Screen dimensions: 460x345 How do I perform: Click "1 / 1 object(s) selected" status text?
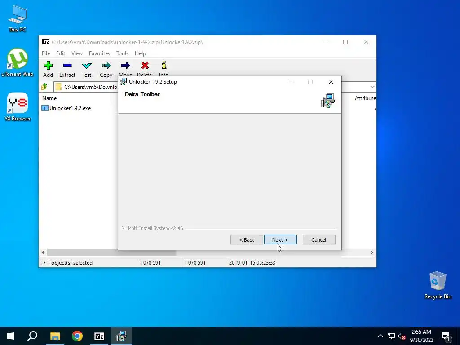coord(66,262)
